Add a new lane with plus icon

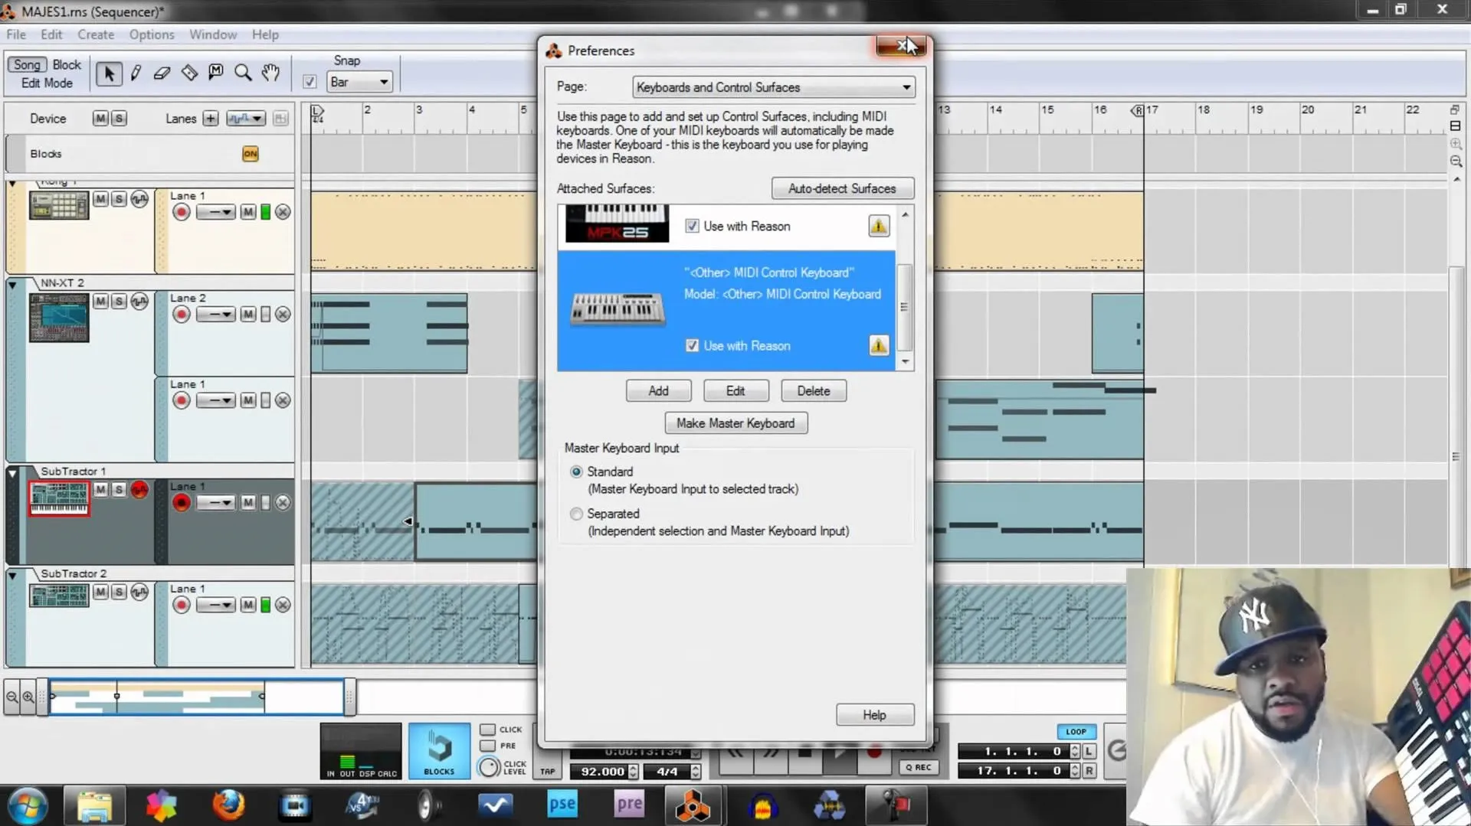point(211,119)
